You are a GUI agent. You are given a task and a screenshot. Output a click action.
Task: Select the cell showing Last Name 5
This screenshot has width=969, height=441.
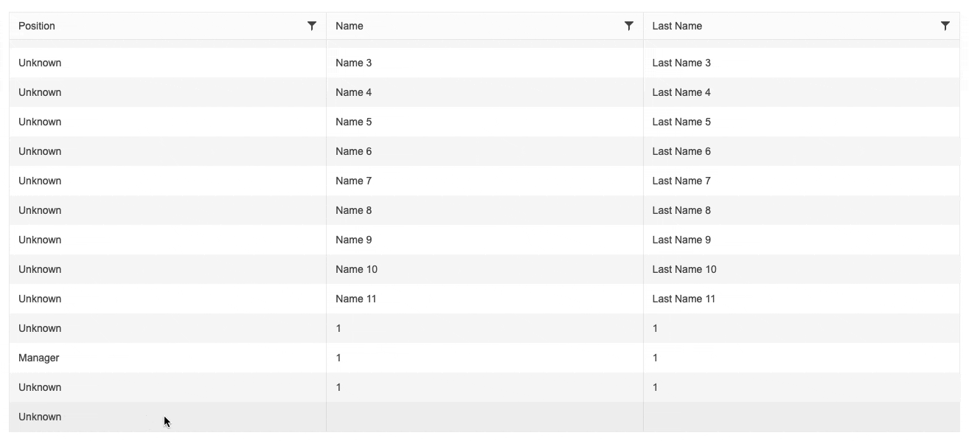pos(681,122)
